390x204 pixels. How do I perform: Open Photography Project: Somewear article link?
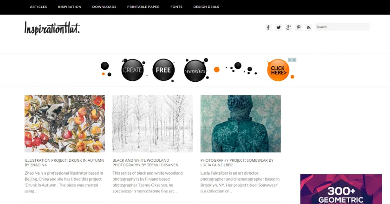(237, 163)
